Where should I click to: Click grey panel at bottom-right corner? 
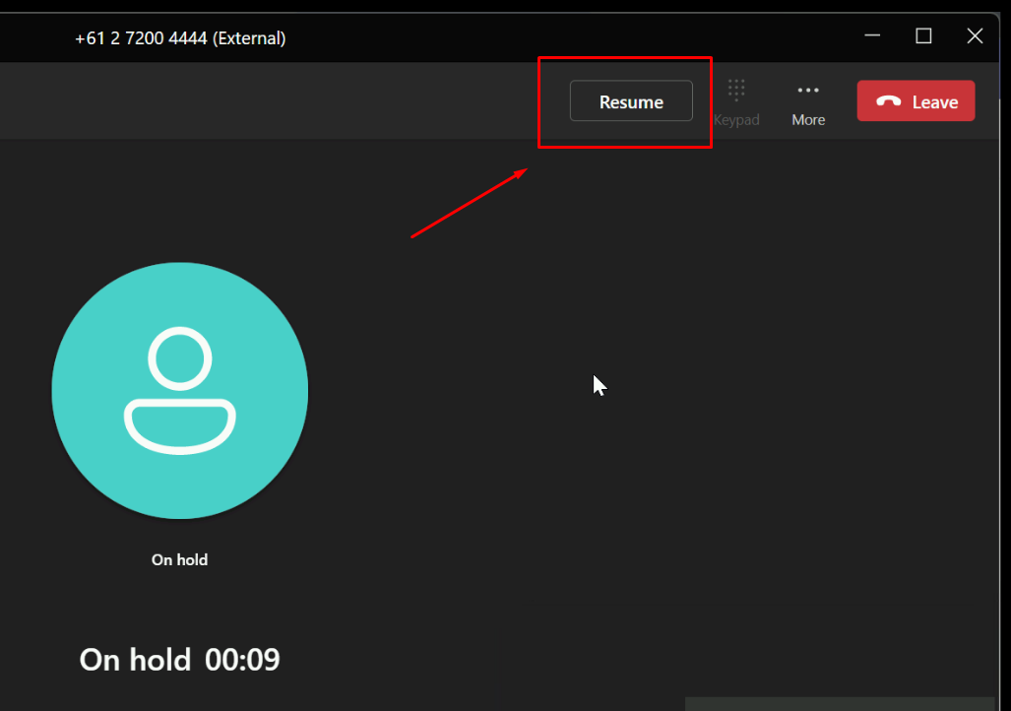pyautogui.click(x=847, y=704)
